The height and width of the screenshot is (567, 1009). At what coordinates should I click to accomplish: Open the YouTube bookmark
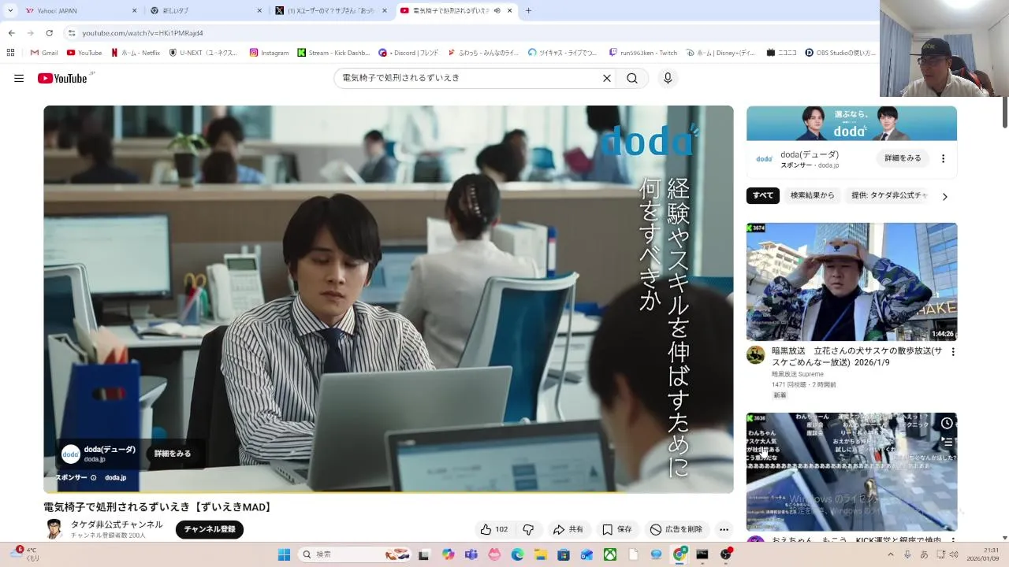pyautogui.click(x=84, y=53)
